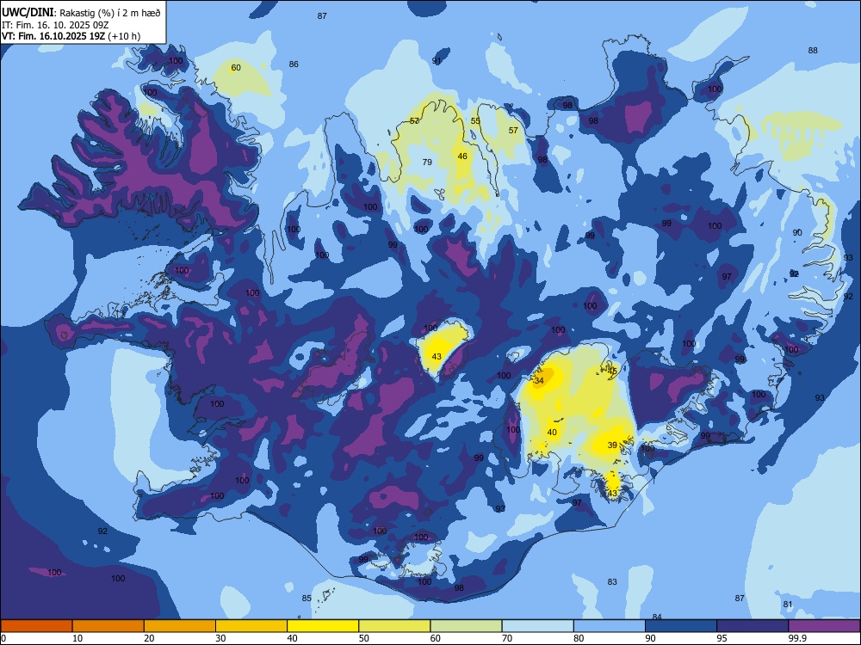The height and width of the screenshot is (645, 861).
Task: Click the bright yellow 40–50 legend swatch
Action: pos(323,626)
